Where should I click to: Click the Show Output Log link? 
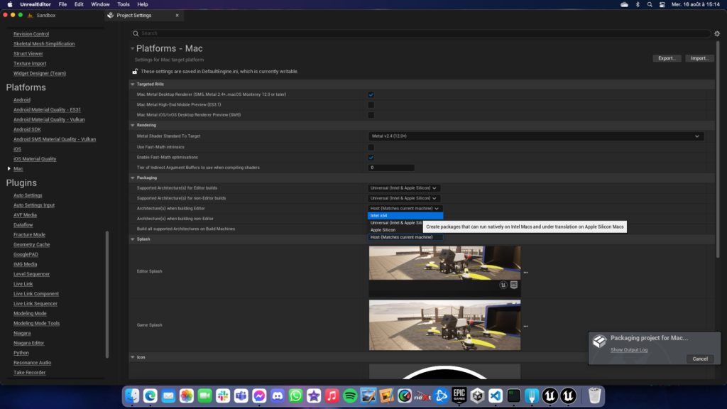[629, 349]
